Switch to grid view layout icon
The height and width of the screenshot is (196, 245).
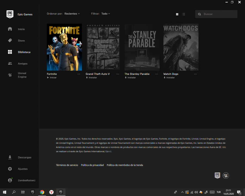[x=177, y=14]
